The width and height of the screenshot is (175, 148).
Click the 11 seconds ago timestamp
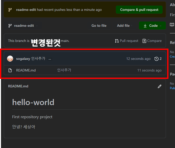[149, 70]
